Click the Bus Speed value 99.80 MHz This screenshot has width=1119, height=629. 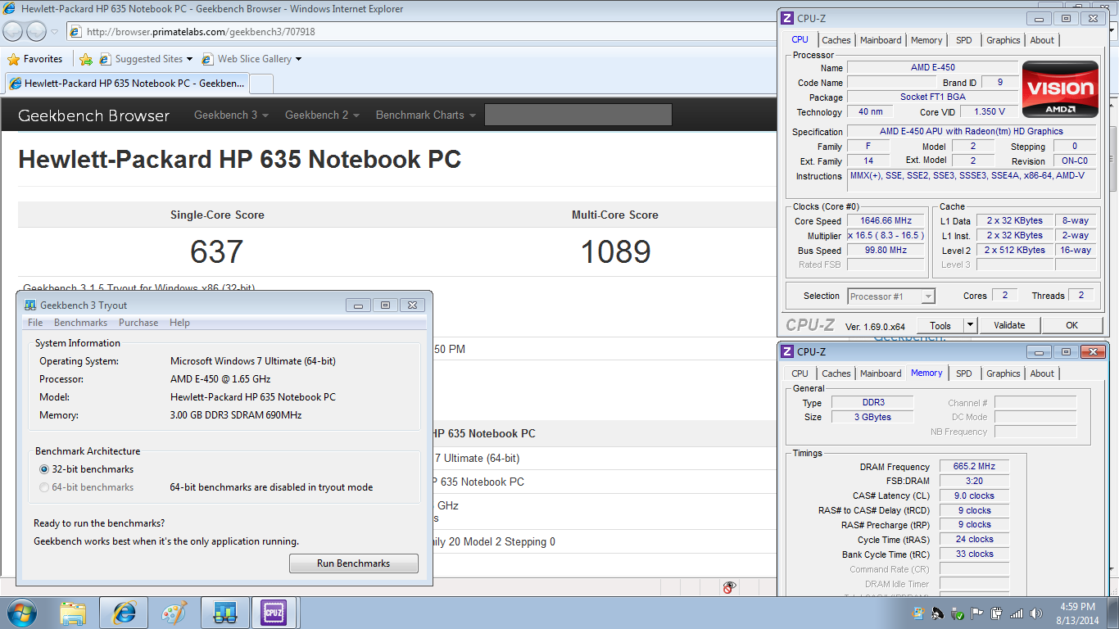[886, 250]
